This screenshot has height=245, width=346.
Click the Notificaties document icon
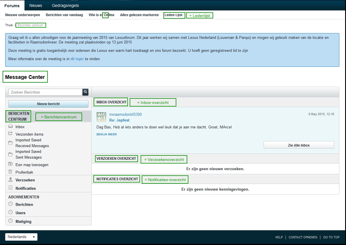point(11,188)
